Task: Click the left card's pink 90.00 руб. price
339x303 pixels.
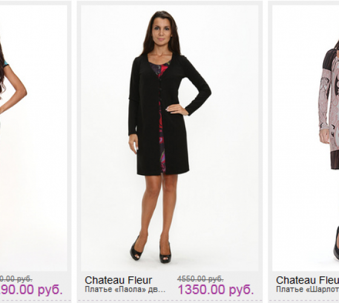Action: 31,290
